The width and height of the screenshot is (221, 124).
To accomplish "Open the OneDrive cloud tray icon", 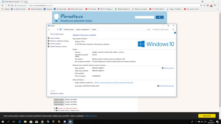I will tap(199, 122).
